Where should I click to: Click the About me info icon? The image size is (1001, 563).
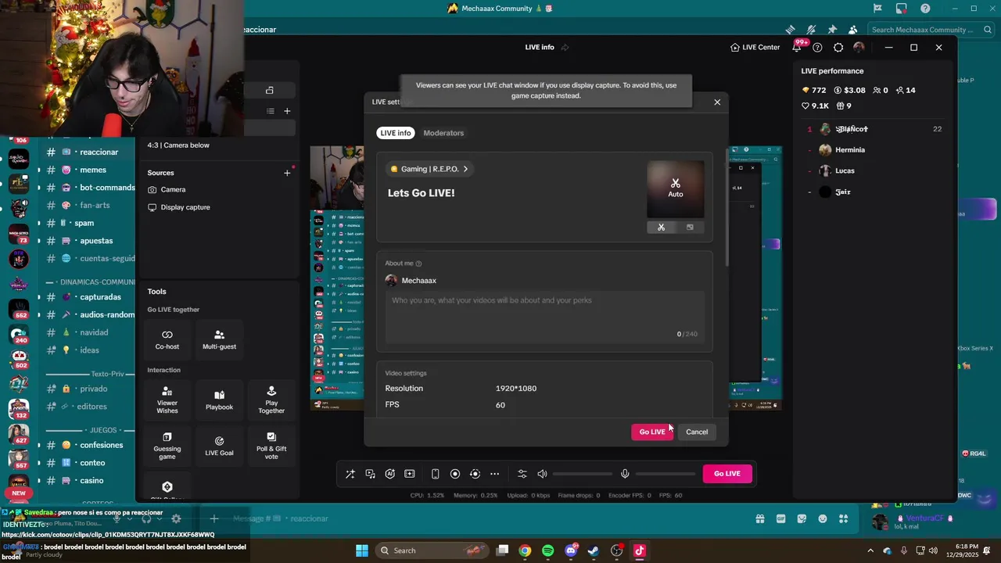(x=418, y=264)
